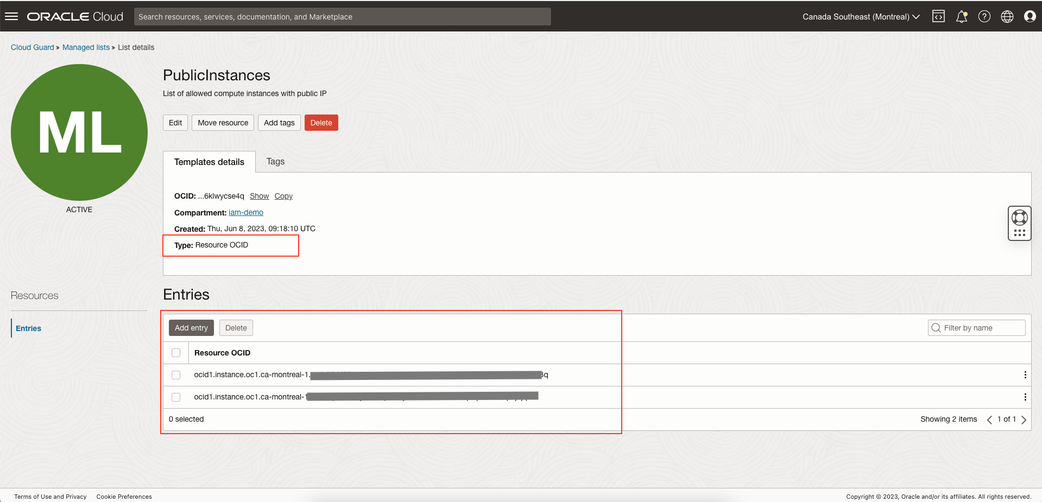The image size is (1042, 502).
Task: Open actions menu for second OCID entry
Action: [x=1025, y=397]
